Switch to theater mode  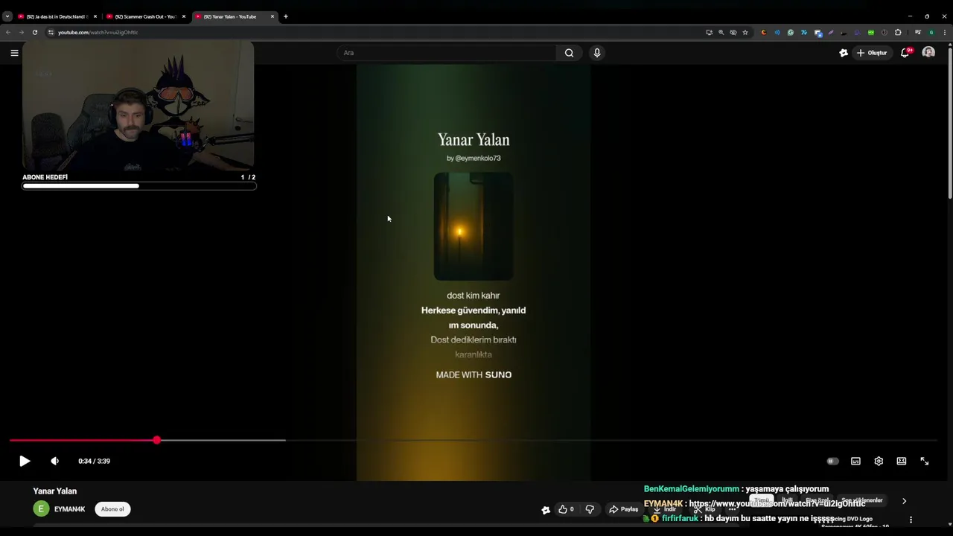pos(902,461)
